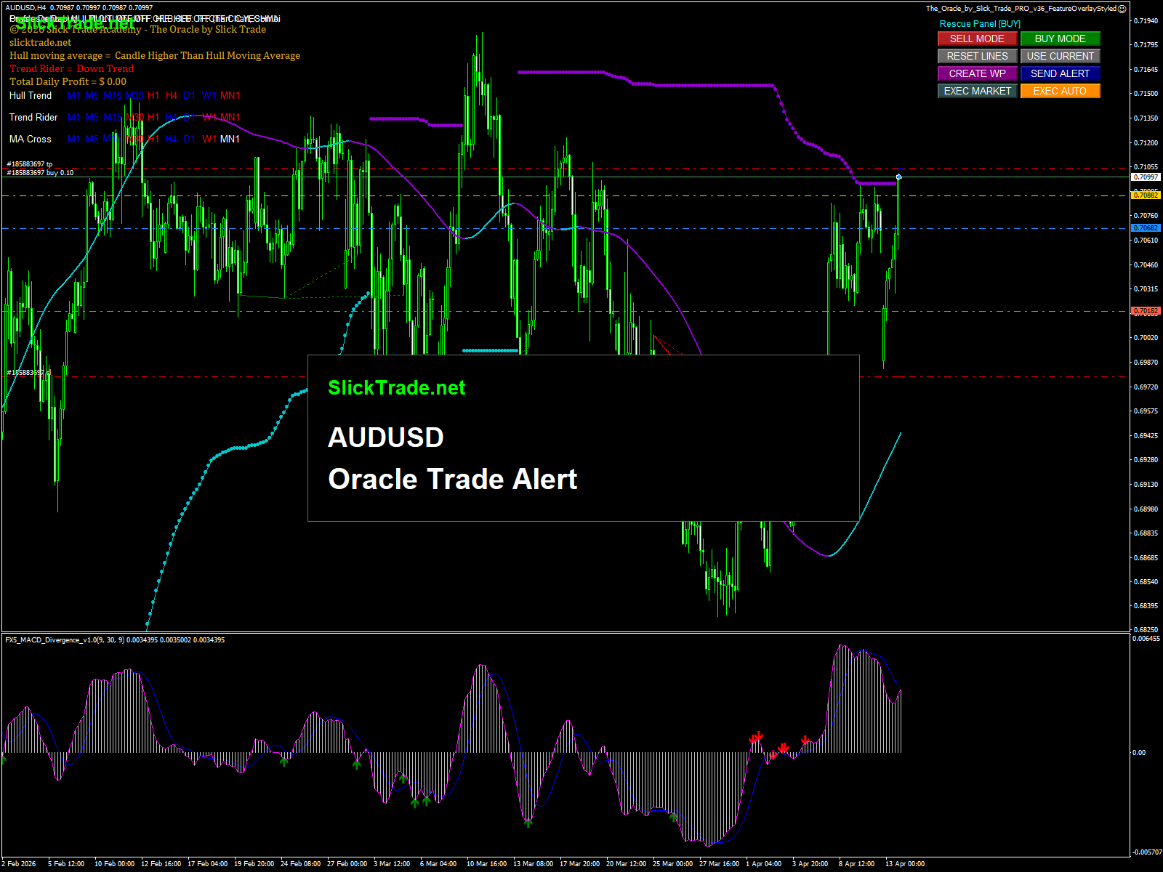Image resolution: width=1163 pixels, height=872 pixels.
Task: Click the yellow 0.70882 price axis label
Action: tap(1146, 195)
